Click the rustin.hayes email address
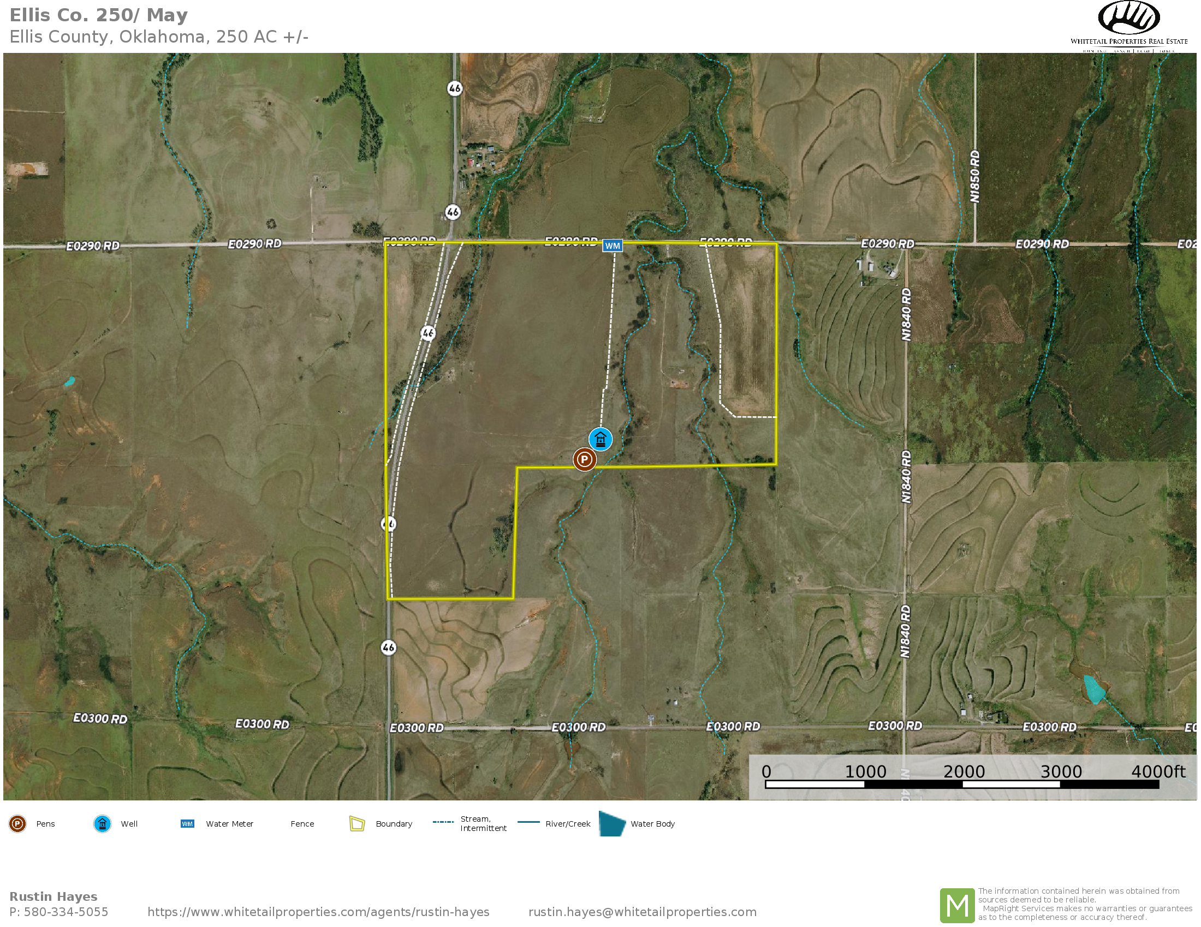Image resolution: width=1201 pixels, height=927 pixels. coord(642,912)
